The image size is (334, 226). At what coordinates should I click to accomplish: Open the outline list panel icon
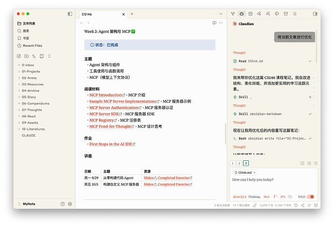click(x=295, y=14)
